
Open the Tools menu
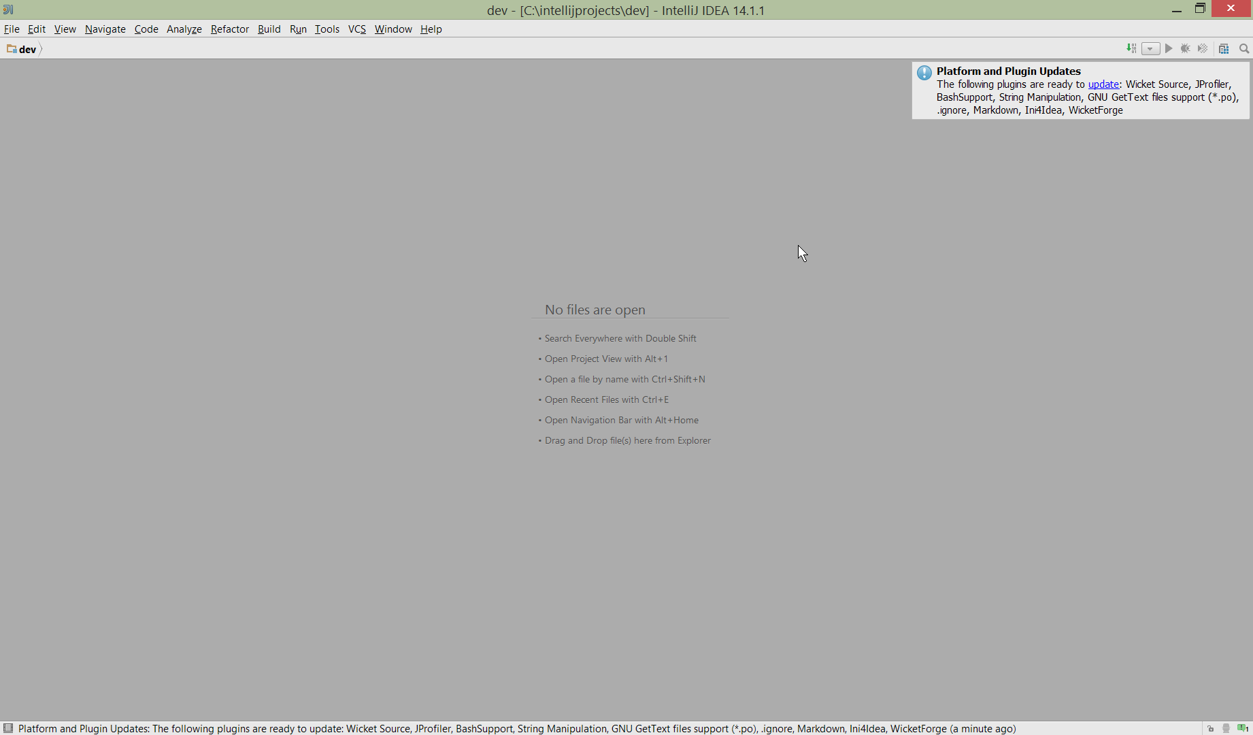point(327,29)
